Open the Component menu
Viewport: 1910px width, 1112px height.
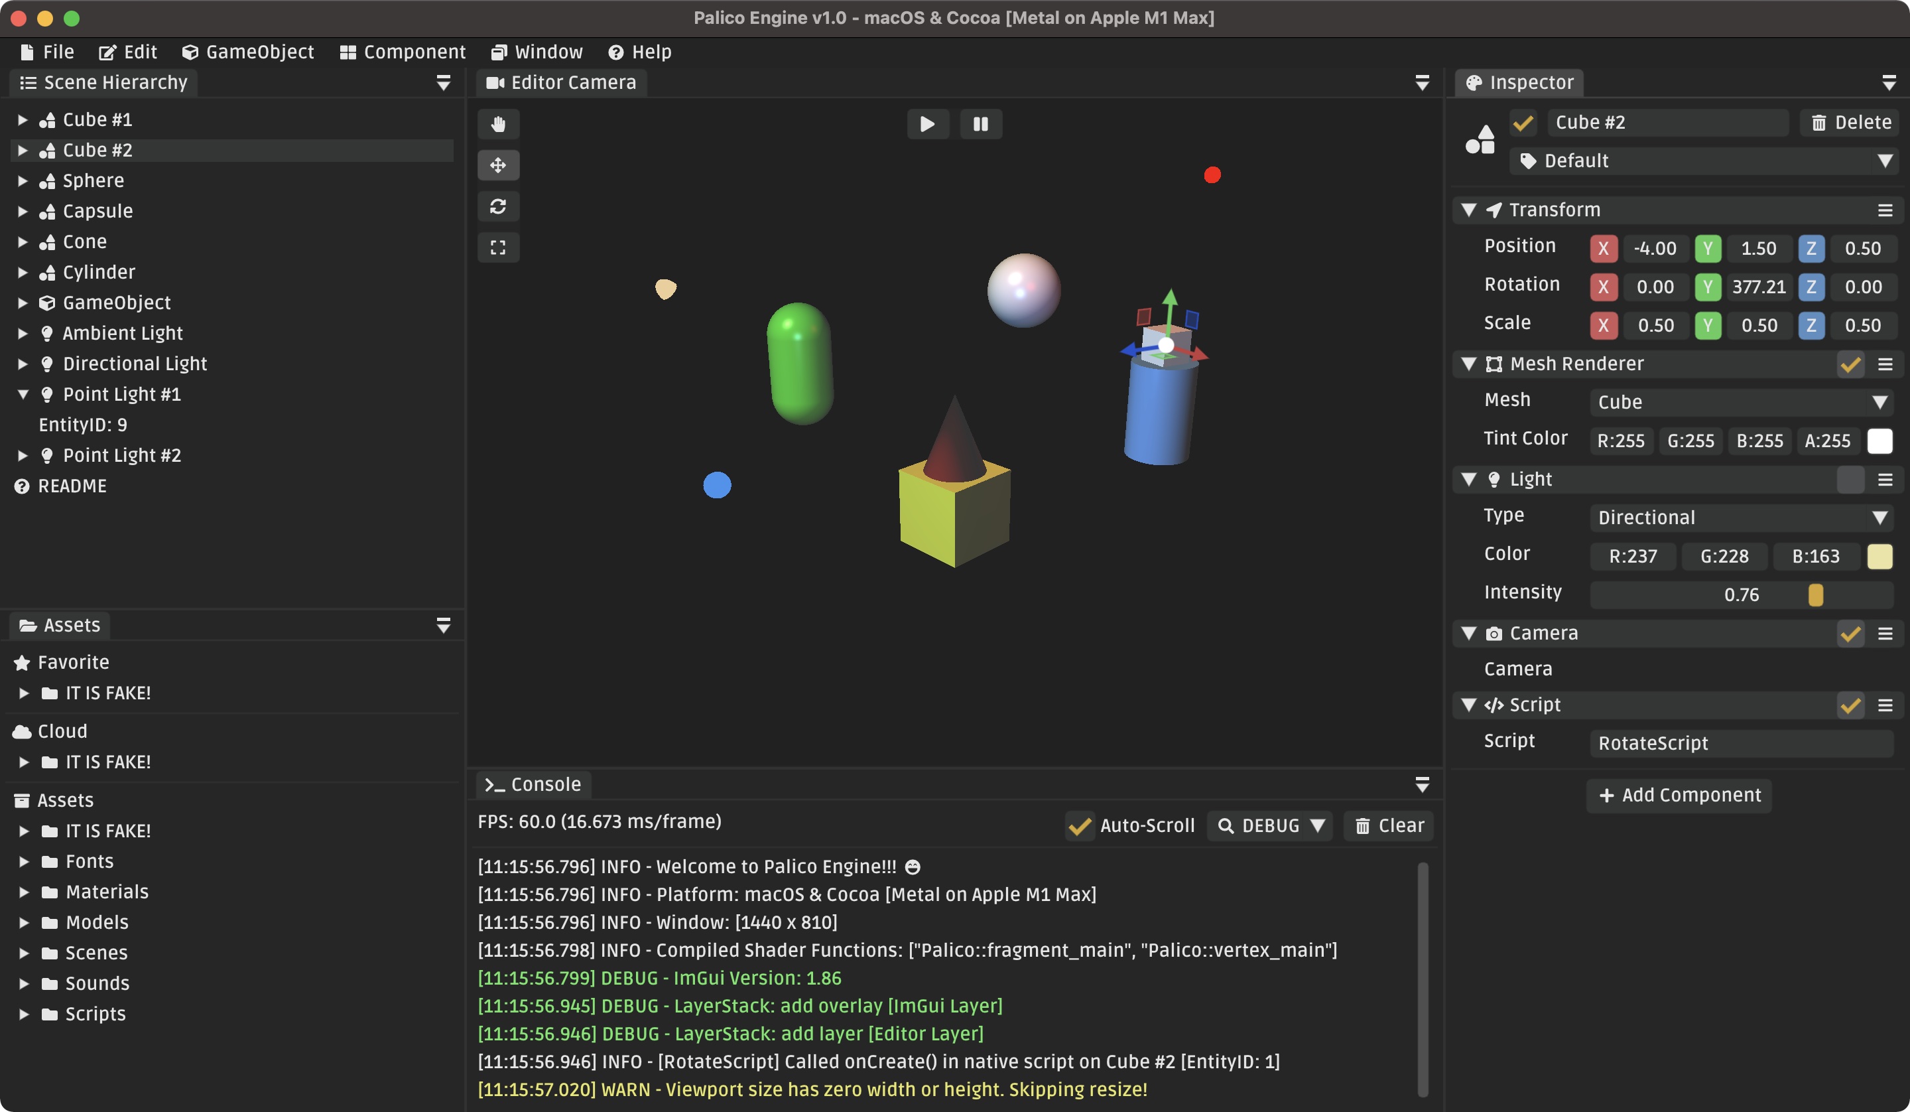403,52
